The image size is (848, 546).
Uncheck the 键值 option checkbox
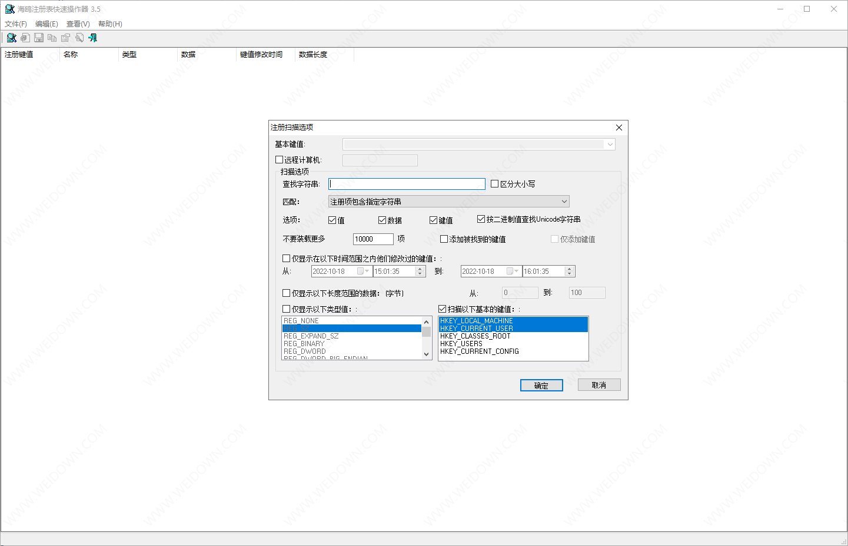click(x=434, y=220)
